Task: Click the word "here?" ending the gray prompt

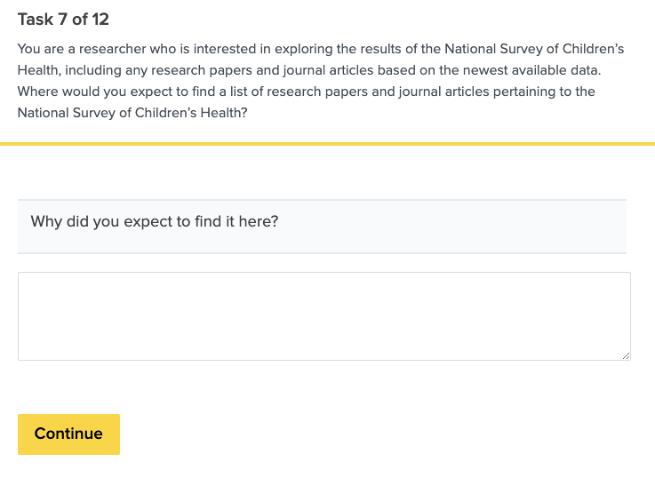Action: pyautogui.click(x=259, y=221)
